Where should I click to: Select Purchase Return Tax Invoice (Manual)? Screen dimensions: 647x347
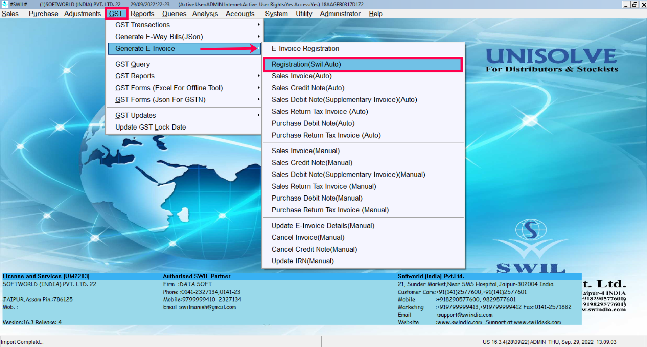click(x=363, y=210)
